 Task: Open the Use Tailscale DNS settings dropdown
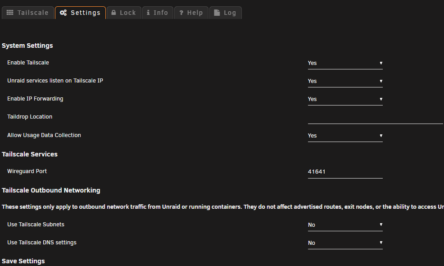[345, 243]
